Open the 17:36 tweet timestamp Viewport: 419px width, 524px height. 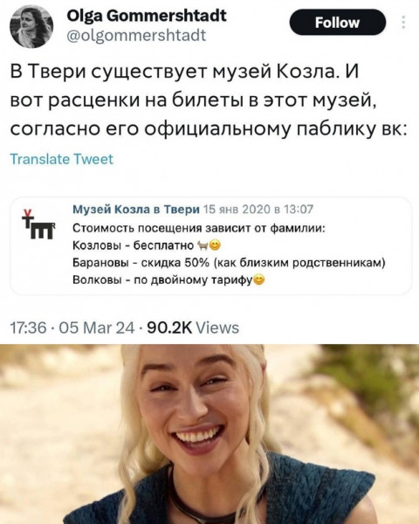tap(28, 327)
